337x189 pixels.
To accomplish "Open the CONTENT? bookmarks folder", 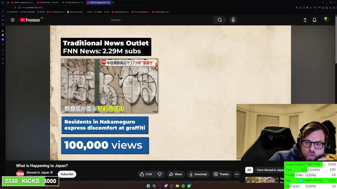I will 13,12.
